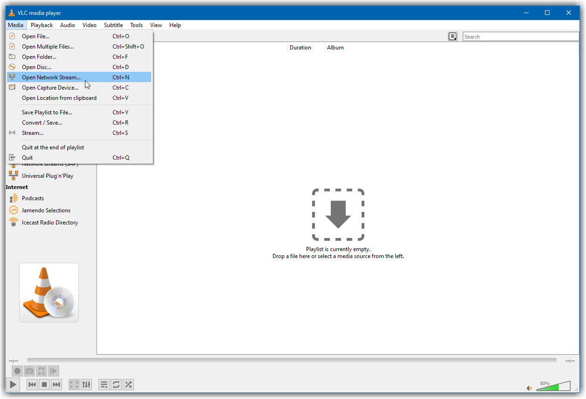Choose Open Folder... menu entry
This screenshot has width=586, height=399.
click(79, 57)
